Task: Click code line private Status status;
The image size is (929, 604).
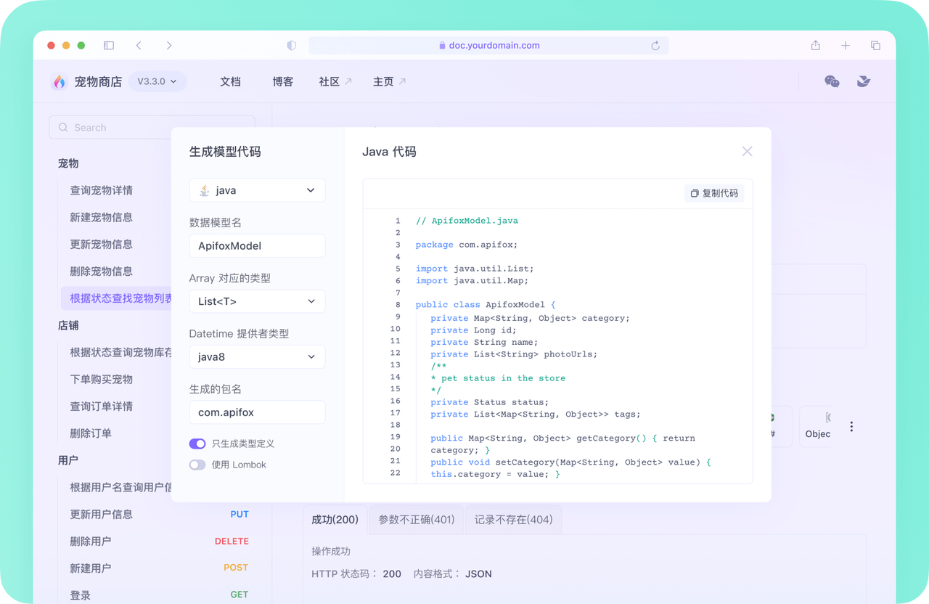Action: click(x=489, y=402)
